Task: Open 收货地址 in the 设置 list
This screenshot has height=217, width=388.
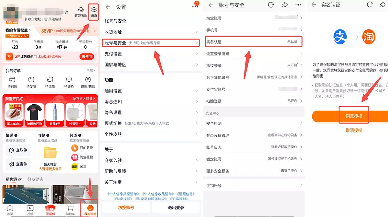Action: 151,32
